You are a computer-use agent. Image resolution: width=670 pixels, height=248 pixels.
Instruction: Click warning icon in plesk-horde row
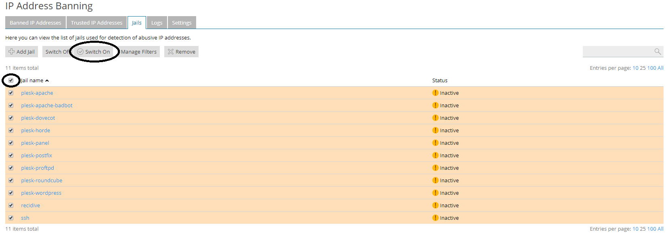tap(435, 130)
